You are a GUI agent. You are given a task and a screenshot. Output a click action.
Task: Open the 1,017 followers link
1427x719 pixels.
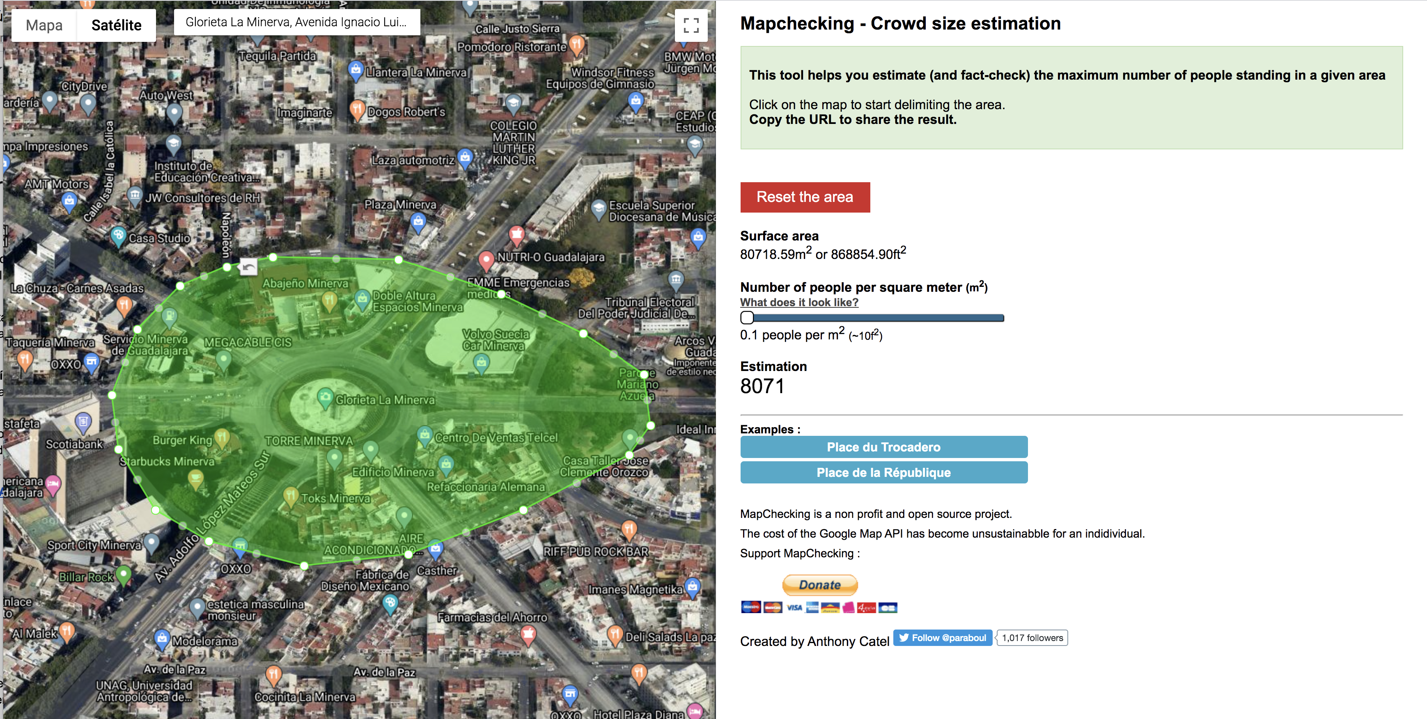(x=1032, y=638)
